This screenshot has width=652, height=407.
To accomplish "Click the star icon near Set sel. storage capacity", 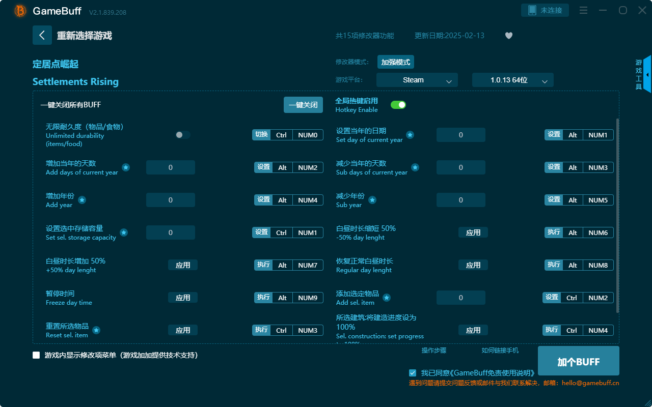I will (x=124, y=232).
